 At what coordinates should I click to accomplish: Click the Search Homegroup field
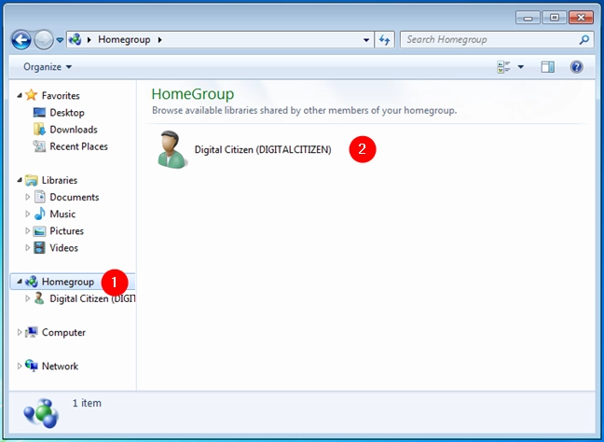click(497, 40)
